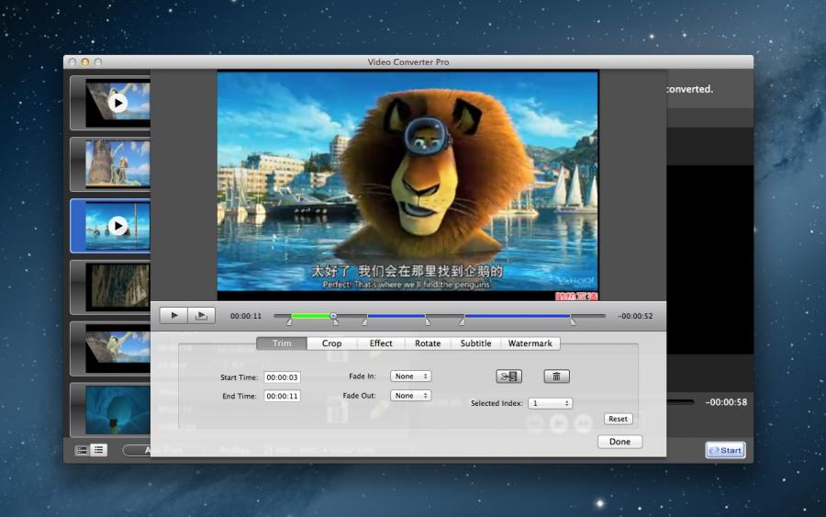Click the play-selected-segment button
Image resolution: width=826 pixels, height=517 pixels.
201,315
